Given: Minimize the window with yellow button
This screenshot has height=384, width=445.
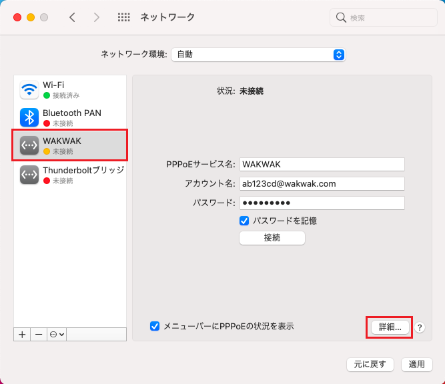Looking at the screenshot, I should point(31,17).
